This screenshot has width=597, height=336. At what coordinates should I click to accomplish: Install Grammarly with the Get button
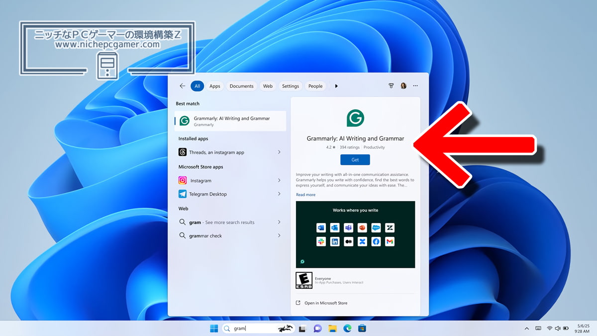pos(355,160)
